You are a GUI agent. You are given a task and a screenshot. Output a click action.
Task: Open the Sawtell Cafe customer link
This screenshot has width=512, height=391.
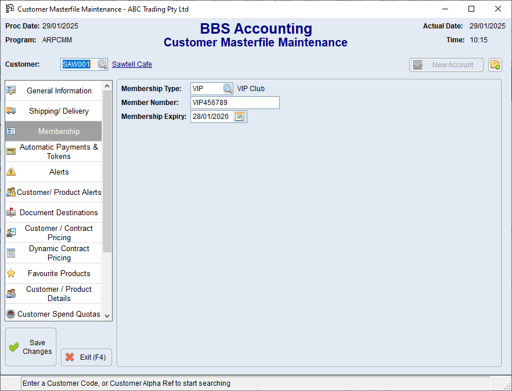[132, 64]
